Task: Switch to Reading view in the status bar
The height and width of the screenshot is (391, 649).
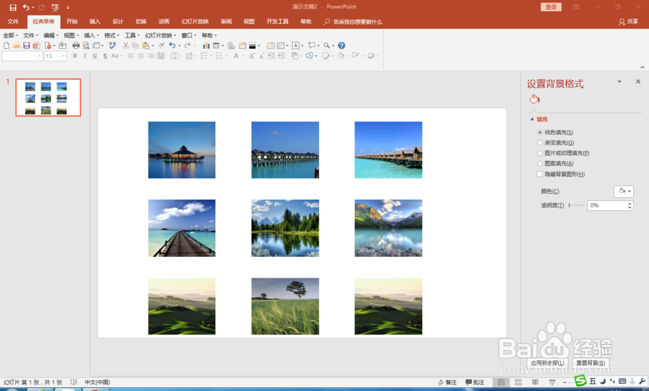Action: 535,383
